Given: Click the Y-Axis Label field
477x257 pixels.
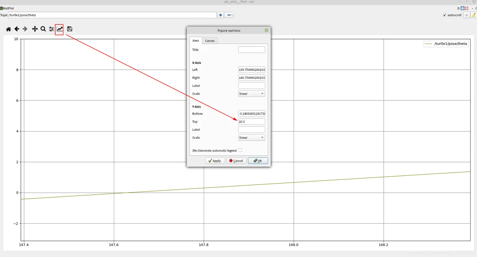Looking at the screenshot, I should [x=251, y=129].
